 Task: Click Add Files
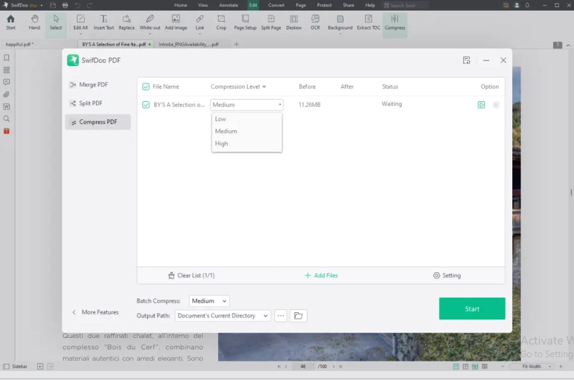coord(321,276)
